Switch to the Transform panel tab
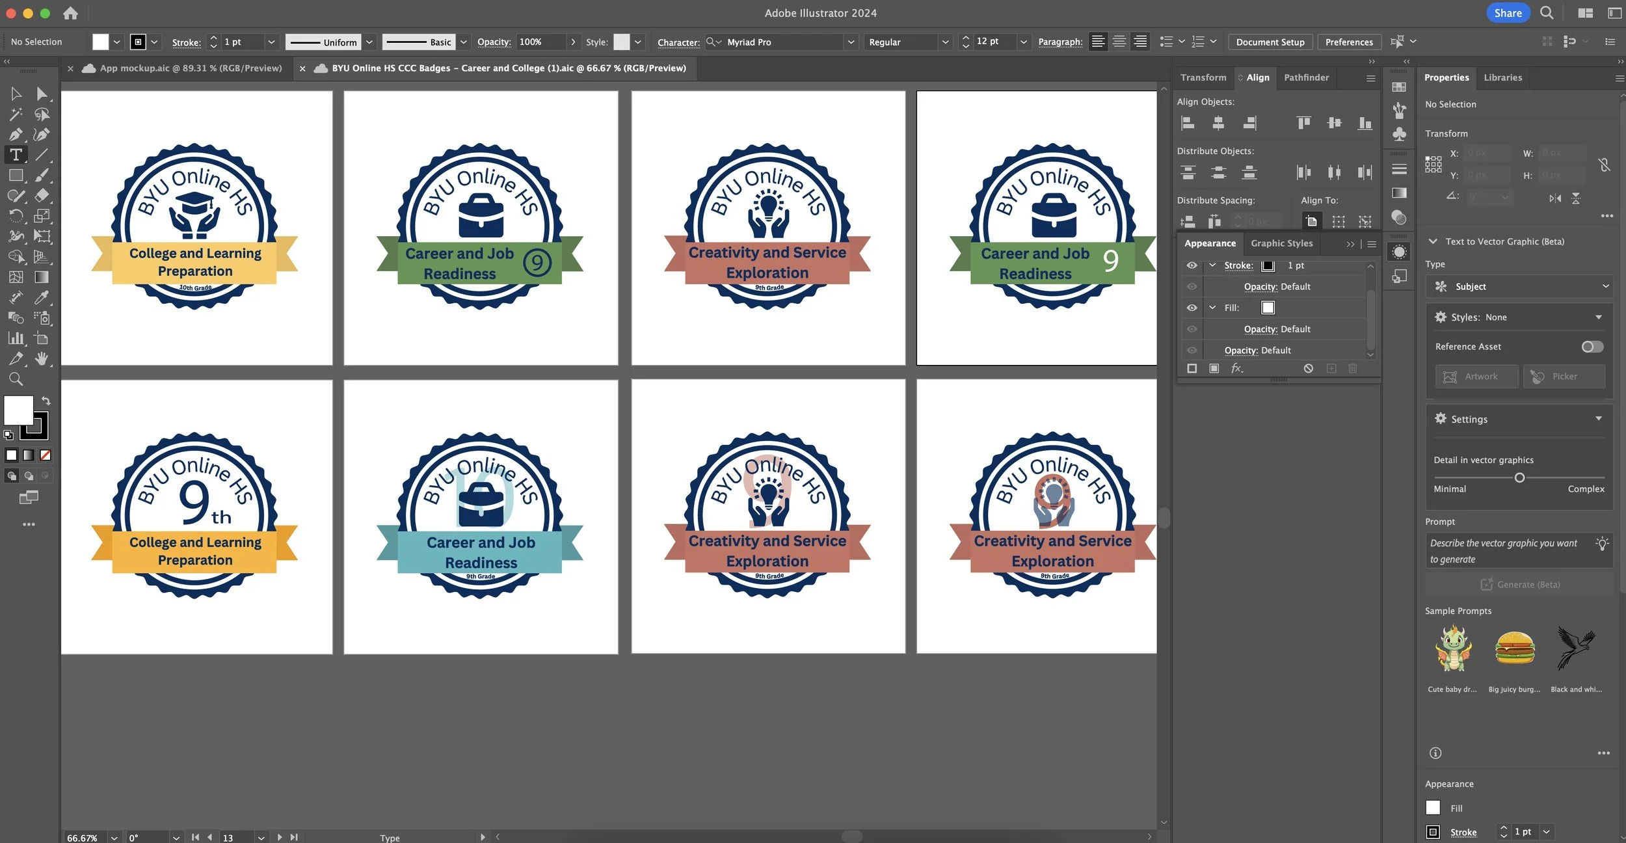This screenshot has height=843, width=1626. [1203, 77]
